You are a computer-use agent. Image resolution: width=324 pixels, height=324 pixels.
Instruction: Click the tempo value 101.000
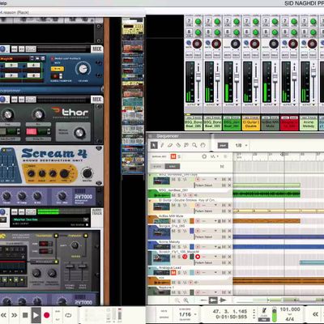290,309
